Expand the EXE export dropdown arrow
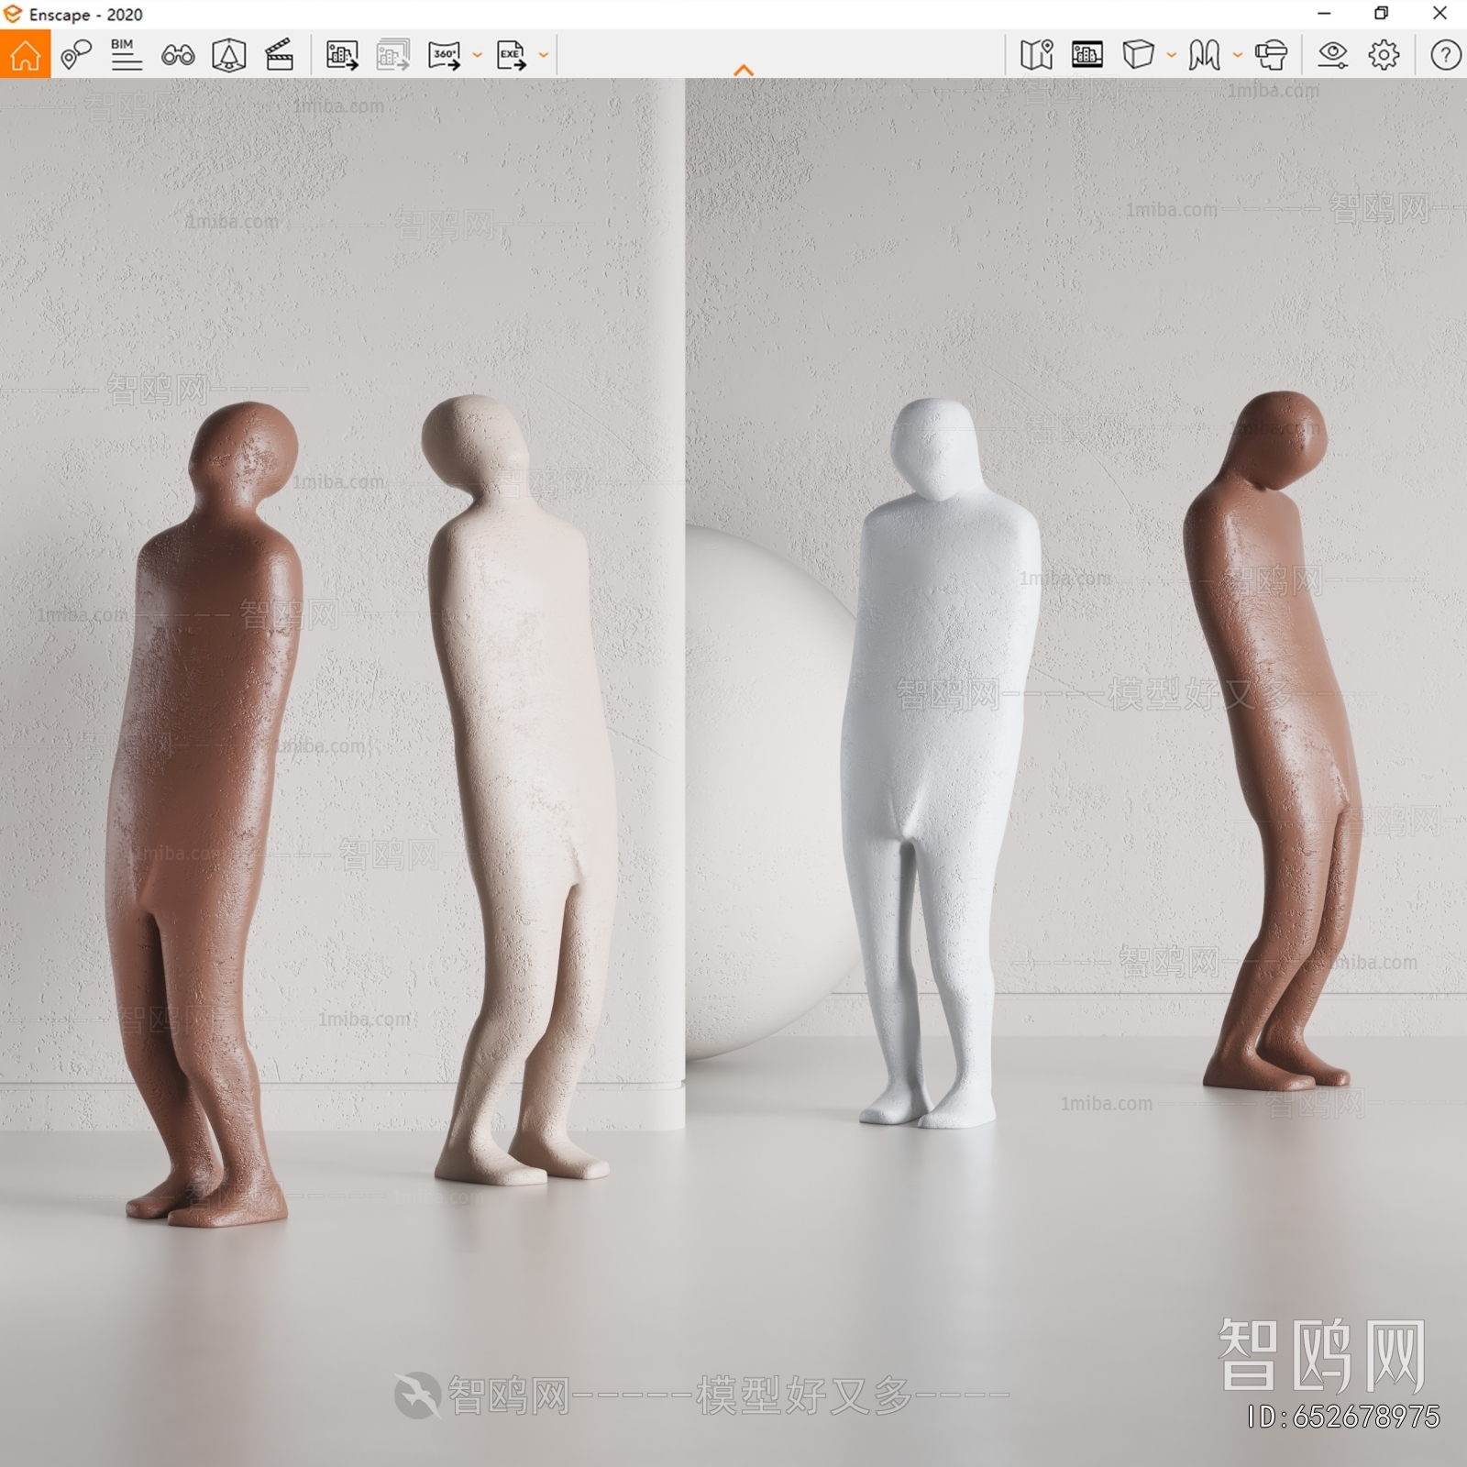 pos(544,55)
